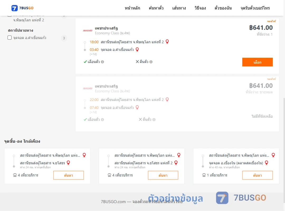Open map pin for จุดจอด อ.เขื่องใน

click(267, 163)
